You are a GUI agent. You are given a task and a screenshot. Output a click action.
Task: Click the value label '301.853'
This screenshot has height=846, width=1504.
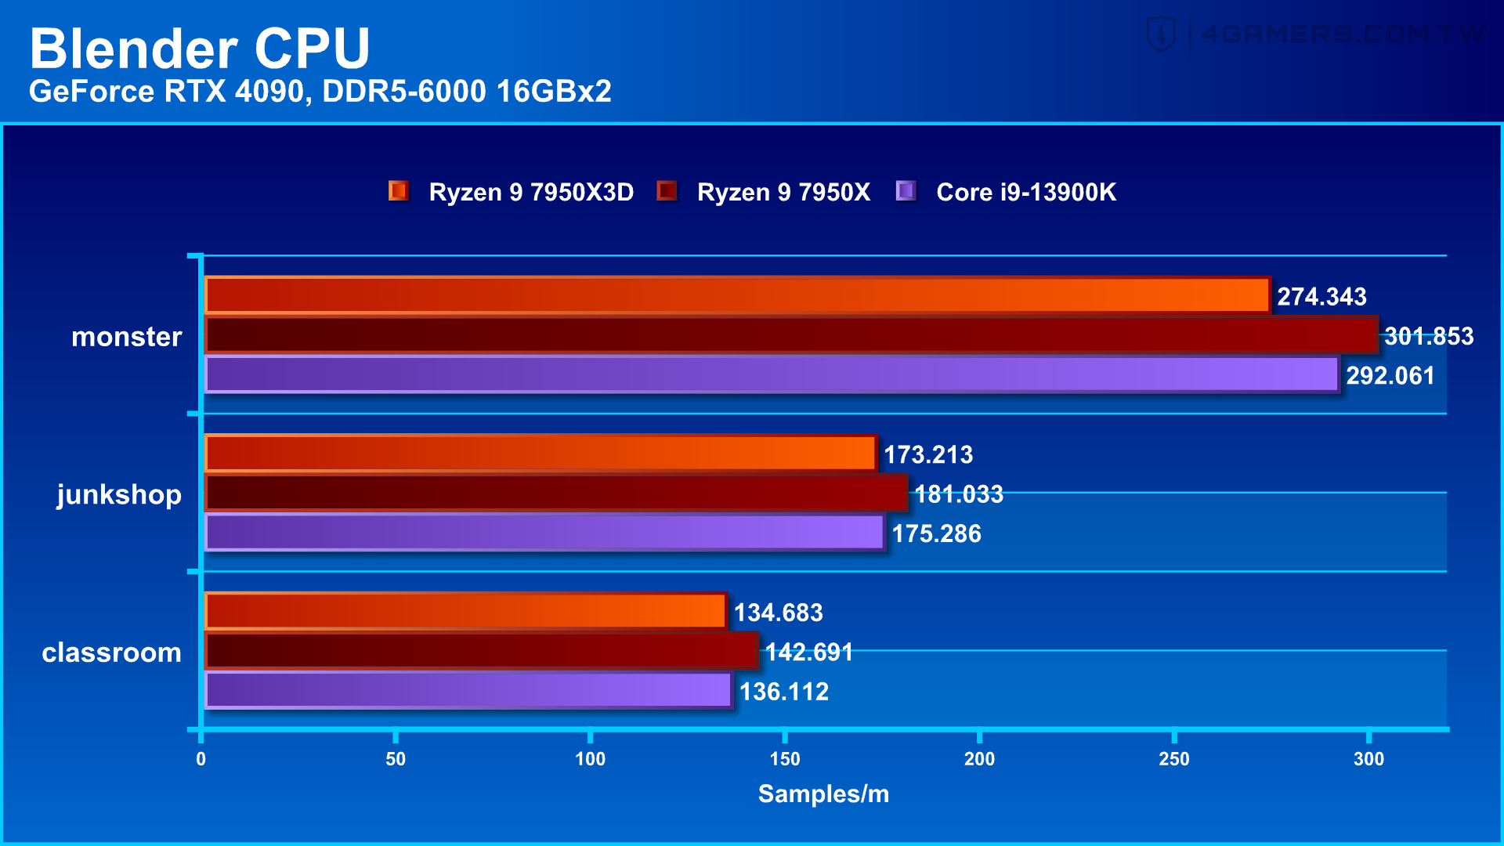click(x=1429, y=337)
